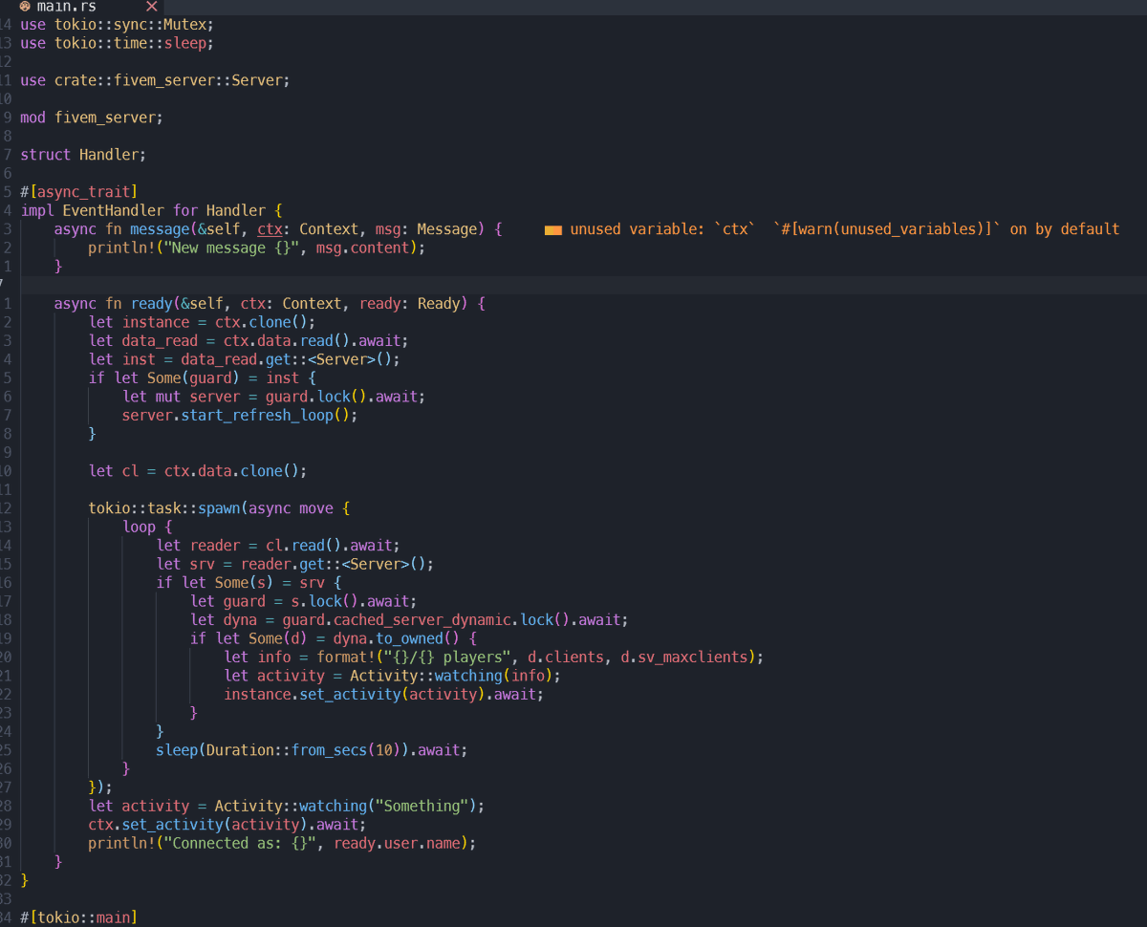
Task: Click 'let activity = Activity::watching(info);' line
Action: (x=392, y=676)
